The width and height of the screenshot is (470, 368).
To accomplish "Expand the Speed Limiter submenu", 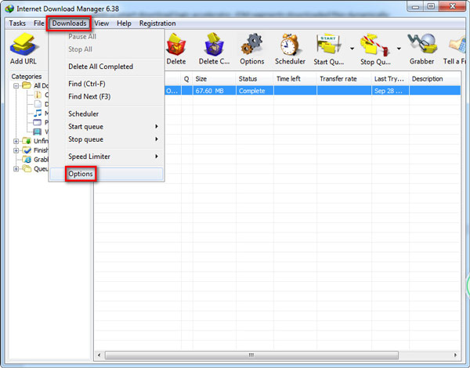I will [157, 156].
